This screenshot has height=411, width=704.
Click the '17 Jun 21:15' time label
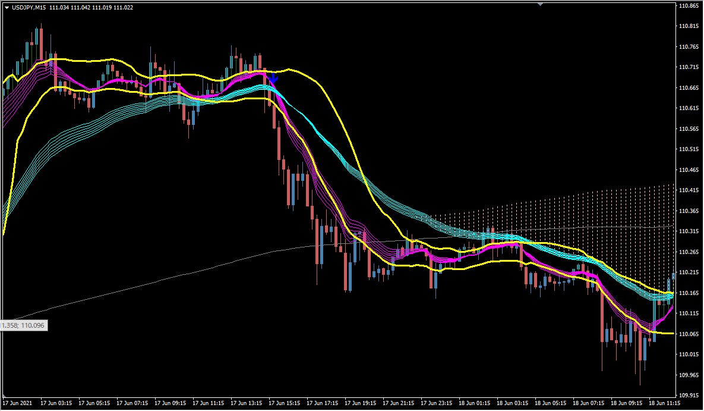399,403
